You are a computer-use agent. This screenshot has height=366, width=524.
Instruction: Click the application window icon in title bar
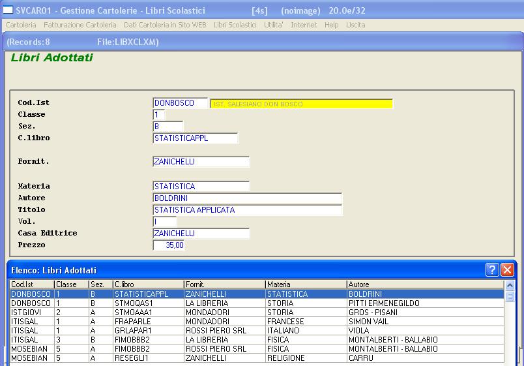(x=8, y=10)
